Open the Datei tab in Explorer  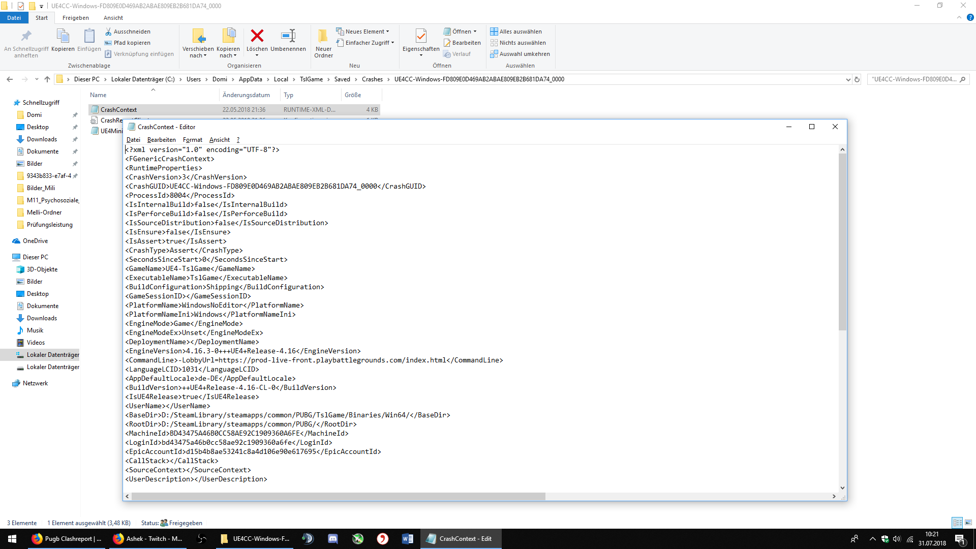pyautogui.click(x=14, y=18)
